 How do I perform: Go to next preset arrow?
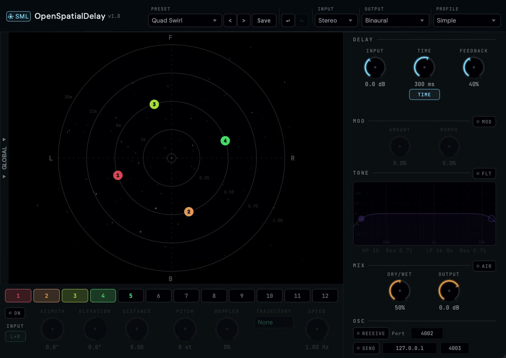(x=244, y=20)
